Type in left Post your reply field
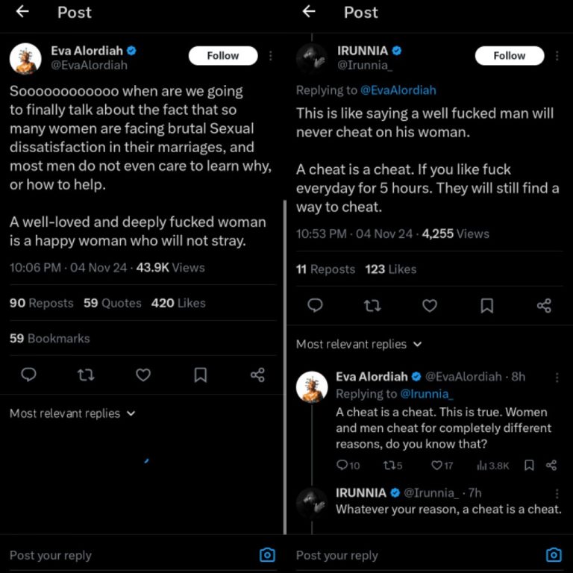Viewport: 573px width, 573px height. [x=112, y=555]
